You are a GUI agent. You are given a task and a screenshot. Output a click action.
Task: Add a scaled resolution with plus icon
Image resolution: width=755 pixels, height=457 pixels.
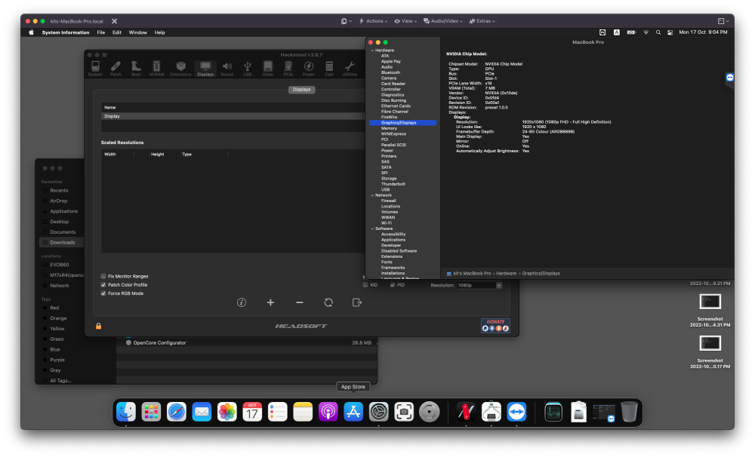coord(270,302)
